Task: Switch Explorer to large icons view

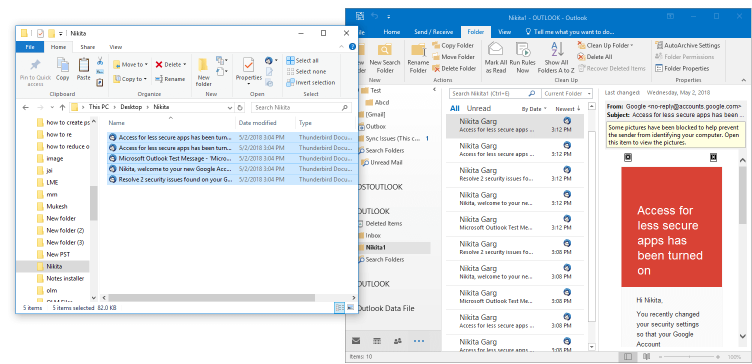Action: (350, 307)
